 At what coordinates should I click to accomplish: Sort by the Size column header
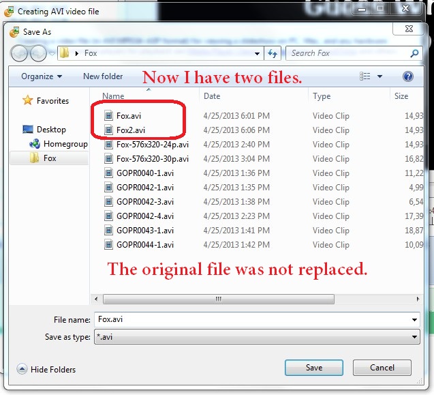click(401, 96)
